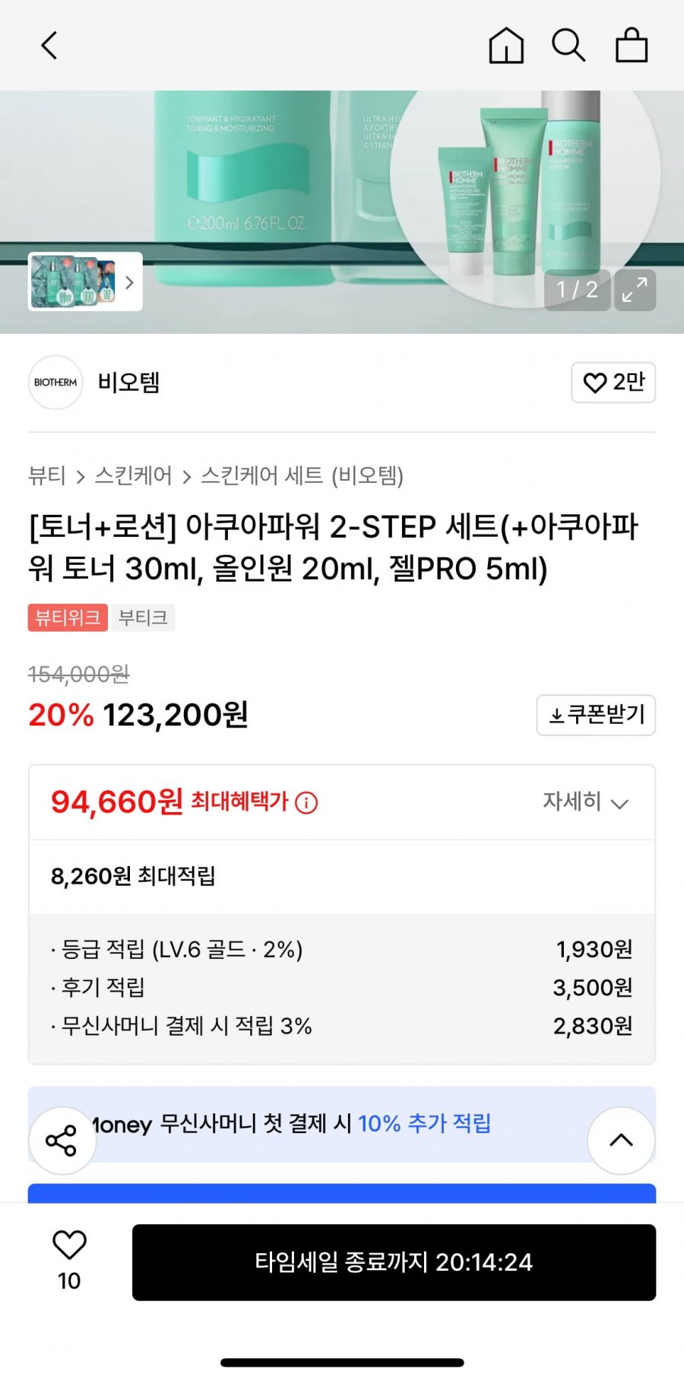
Task: Open the 뷰티 breadcrumb category
Action: pos(47,476)
